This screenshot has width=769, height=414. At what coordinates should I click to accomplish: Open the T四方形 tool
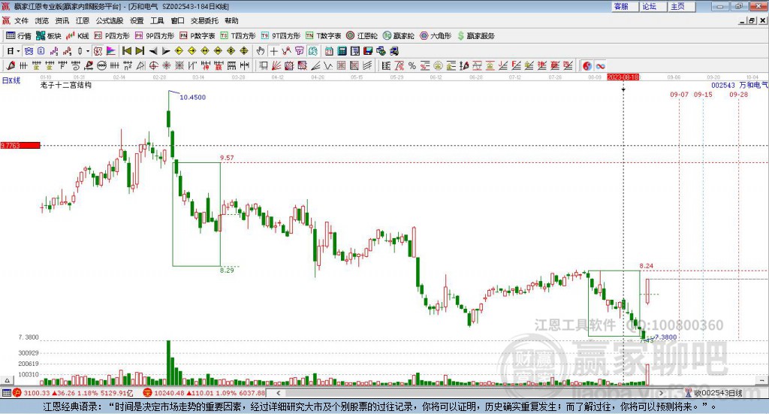(238, 36)
